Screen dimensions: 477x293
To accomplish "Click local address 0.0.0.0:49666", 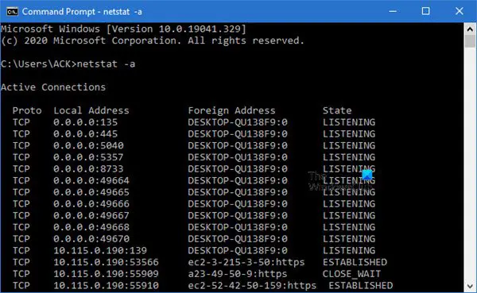I will point(91,203).
